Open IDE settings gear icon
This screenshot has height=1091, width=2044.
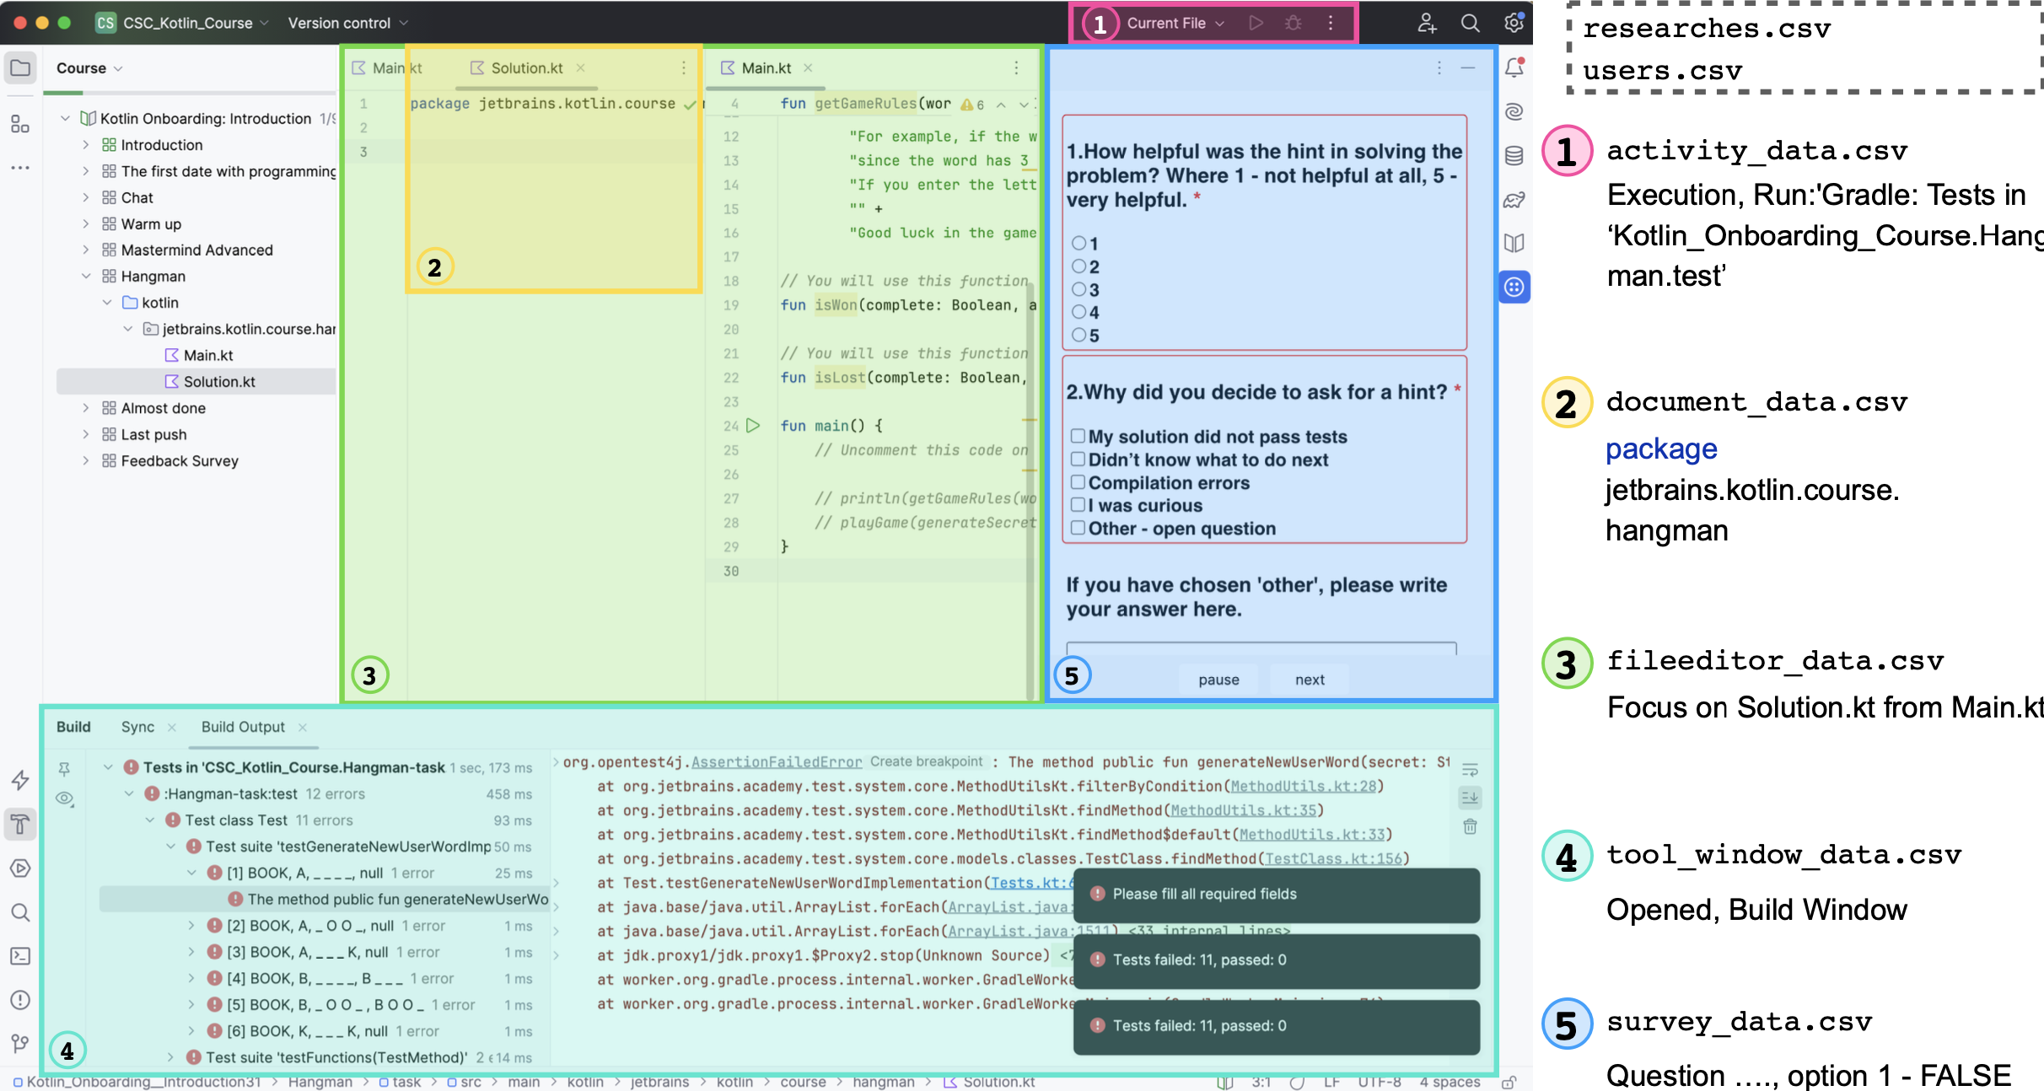click(x=1514, y=23)
